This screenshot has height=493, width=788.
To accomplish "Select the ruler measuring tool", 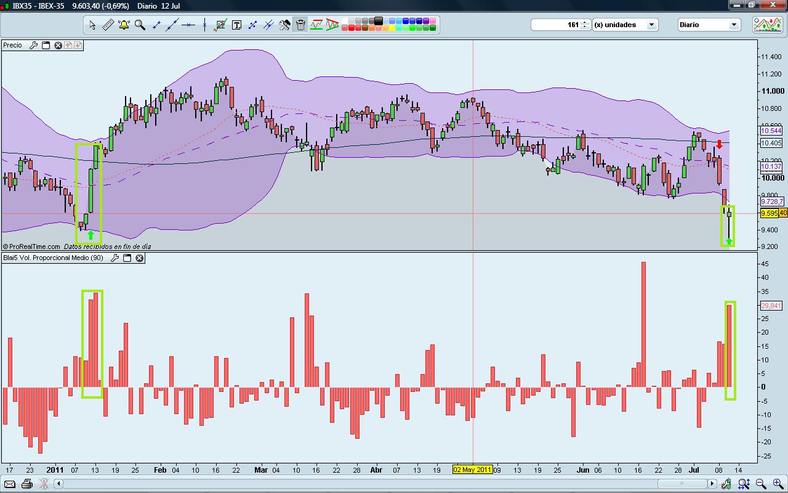I will 108,25.
